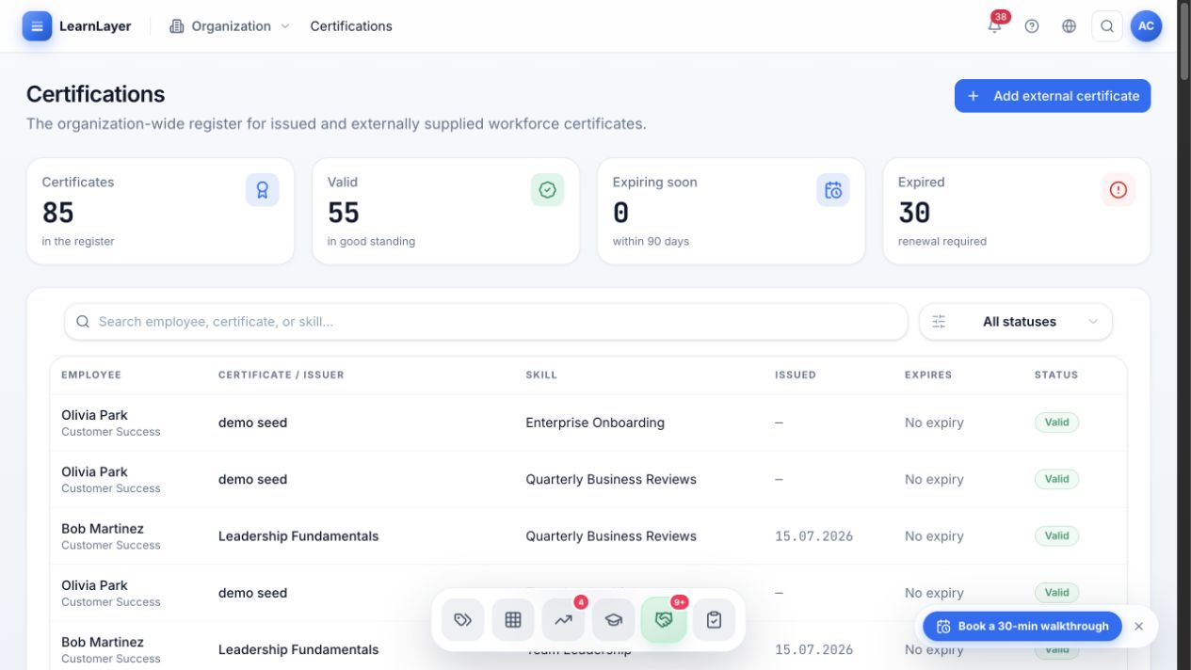Click the building icon beside Organization
This screenshot has width=1191, height=670.
(x=176, y=26)
